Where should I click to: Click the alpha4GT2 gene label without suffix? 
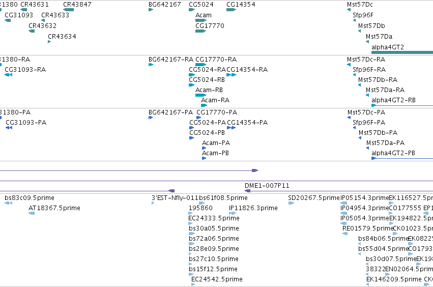[x=388, y=47]
